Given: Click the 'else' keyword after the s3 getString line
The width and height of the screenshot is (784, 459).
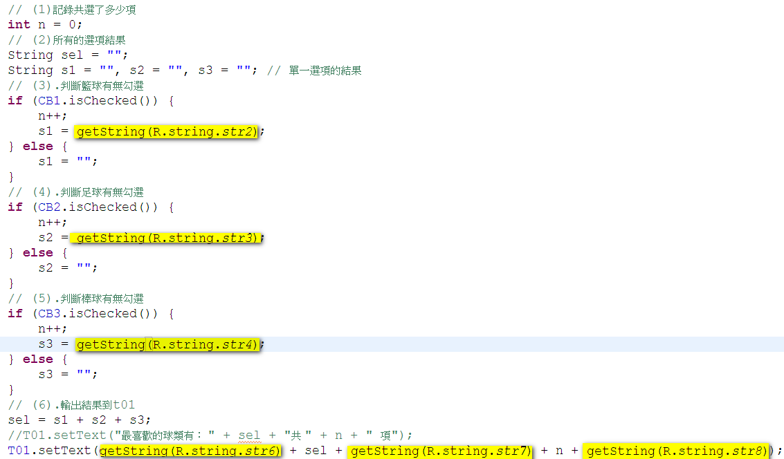Looking at the screenshot, I should pos(38,359).
